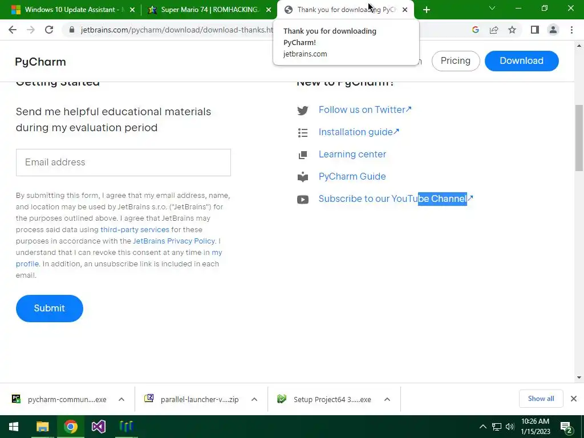The height and width of the screenshot is (438, 584).
Task: Show hidden system tray icons
Action: (x=482, y=427)
